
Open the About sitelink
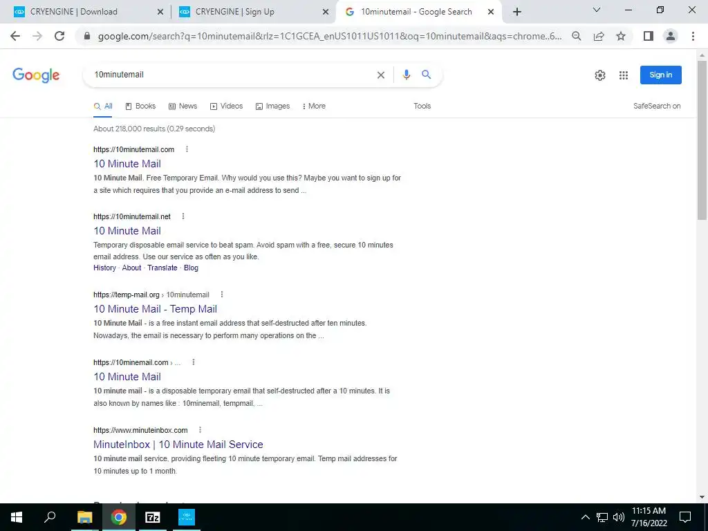pyautogui.click(x=131, y=268)
